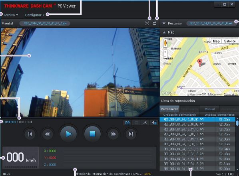Click the Posterior video file name field
Viewport: 239px width, 176px height.
tap(212, 24)
